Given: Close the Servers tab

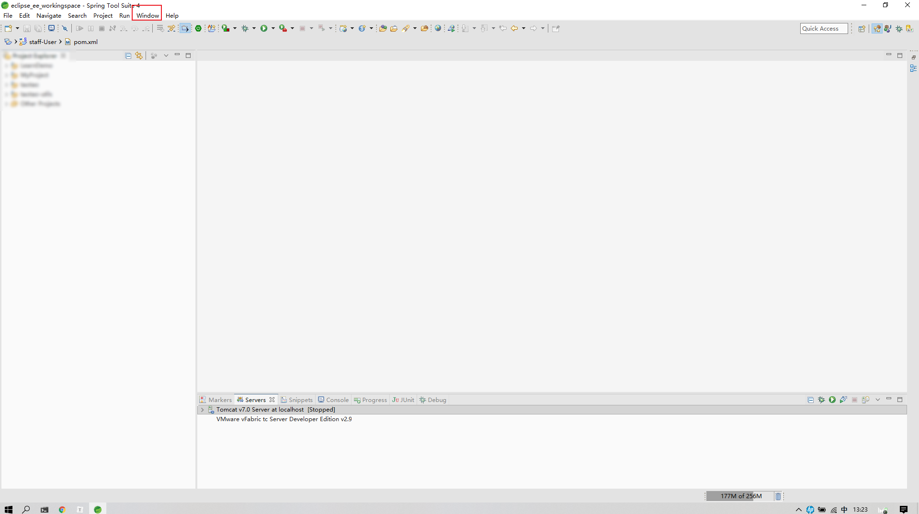Looking at the screenshot, I should pos(272,400).
